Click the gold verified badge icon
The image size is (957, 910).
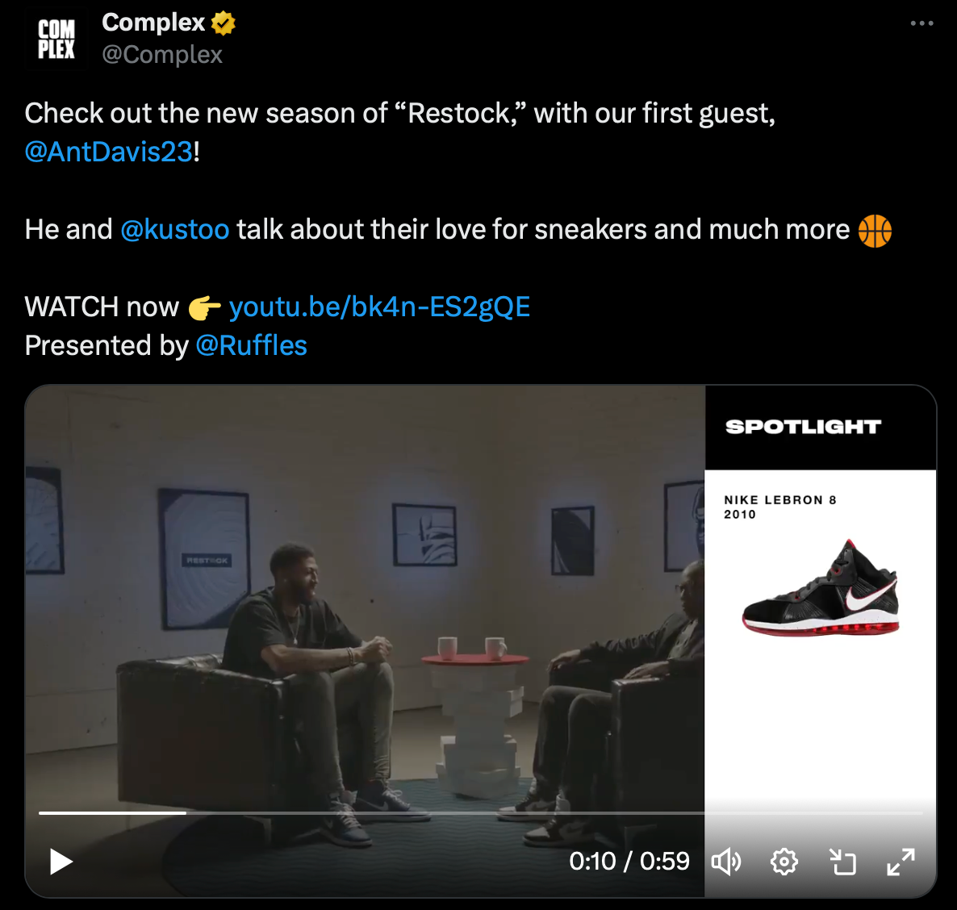(224, 23)
